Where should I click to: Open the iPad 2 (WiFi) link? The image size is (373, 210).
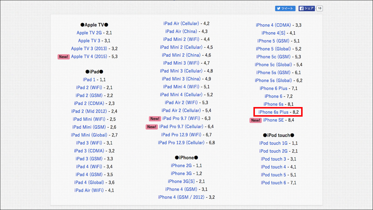[89, 87]
